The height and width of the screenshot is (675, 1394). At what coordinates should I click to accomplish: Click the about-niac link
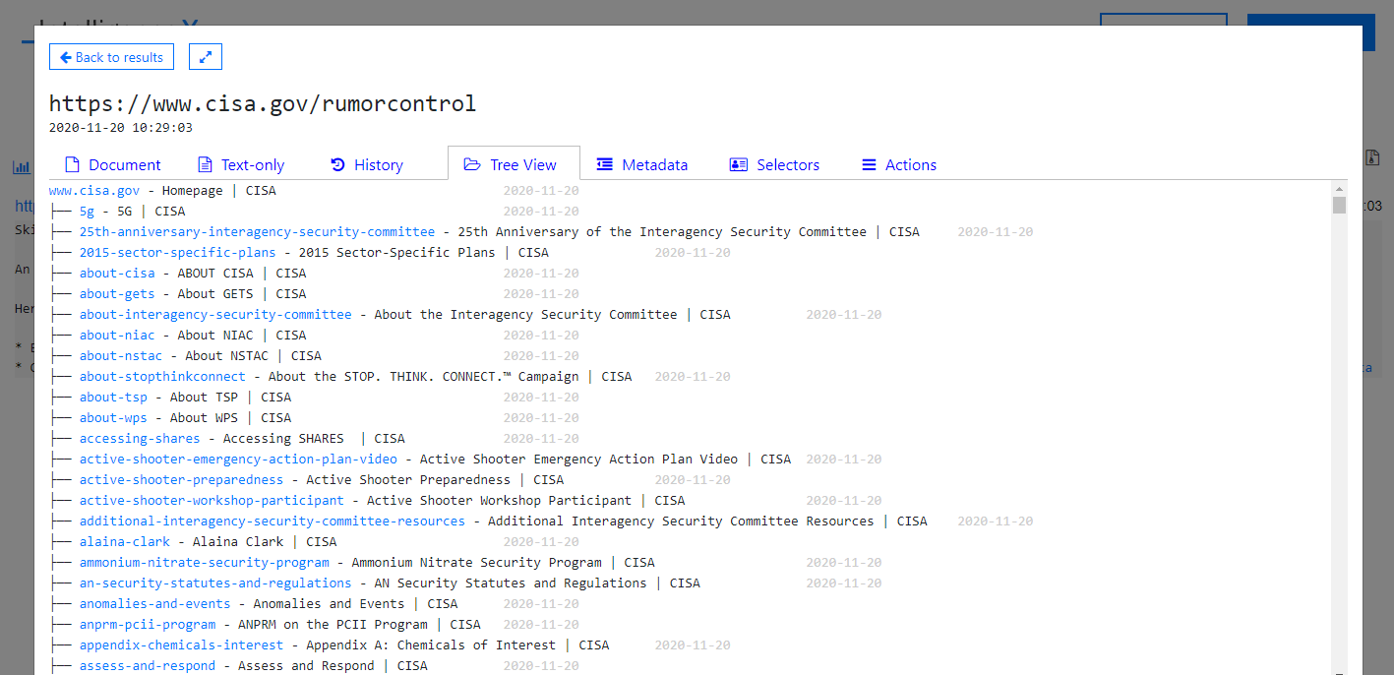117,336
